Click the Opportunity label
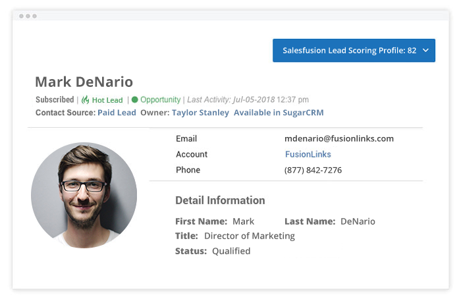The image size is (461, 301). pyautogui.click(x=160, y=99)
